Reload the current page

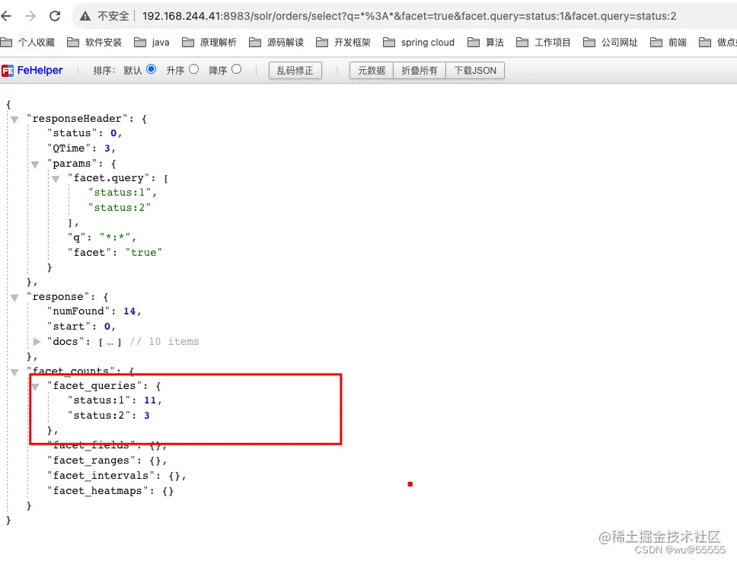click(x=55, y=16)
